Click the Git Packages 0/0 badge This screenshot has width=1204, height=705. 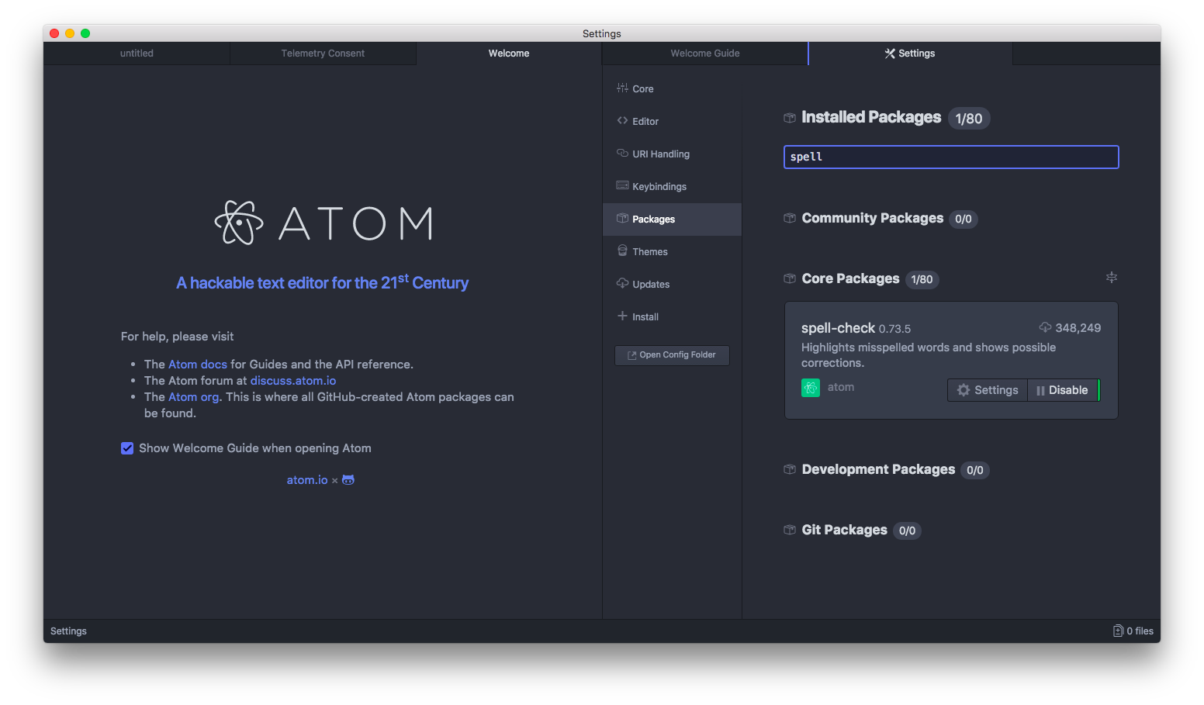pos(907,531)
